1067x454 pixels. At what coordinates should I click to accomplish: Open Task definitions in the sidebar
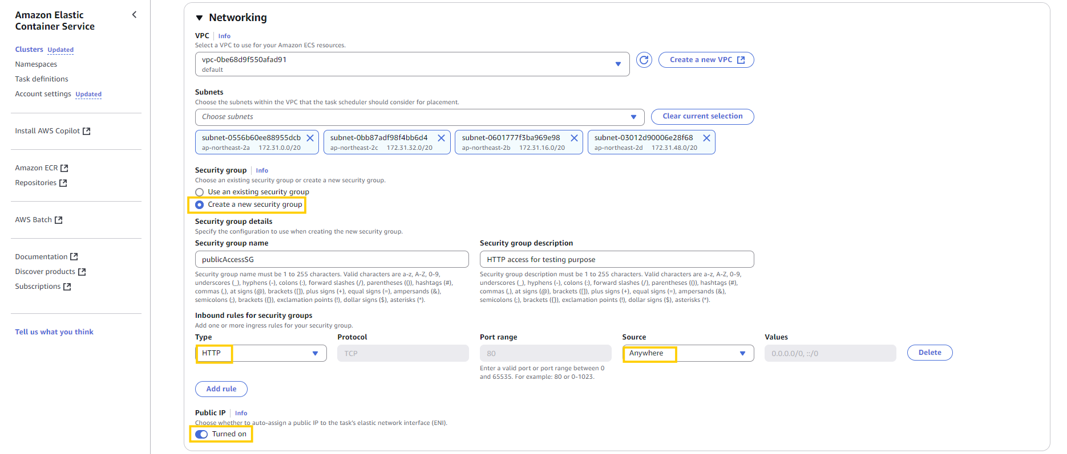click(x=42, y=79)
